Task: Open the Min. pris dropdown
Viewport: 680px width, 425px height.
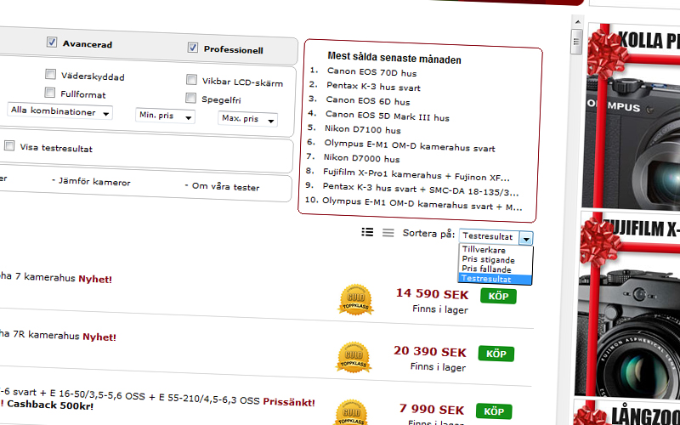Action: tap(165, 116)
